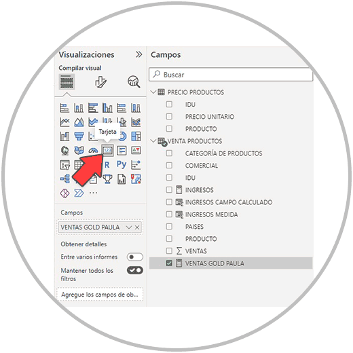353x353 pixels.
Task: Select the Tarjeta (card) visualization icon
Action: tap(107, 151)
